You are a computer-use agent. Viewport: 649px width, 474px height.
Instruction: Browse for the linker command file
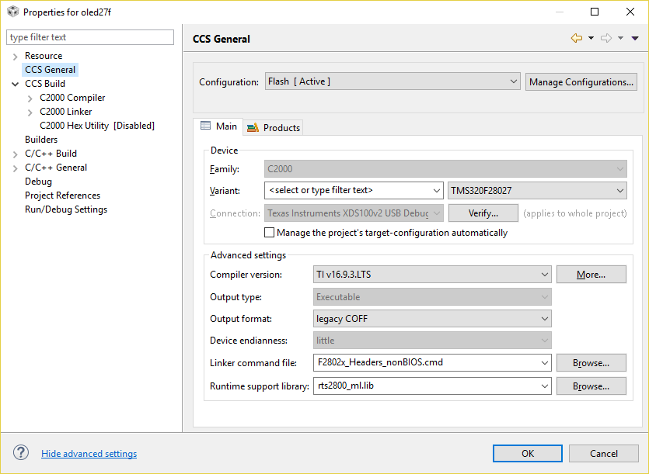point(591,362)
